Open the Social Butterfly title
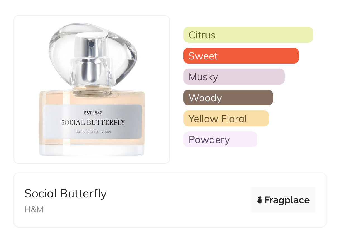The width and height of the screenshot is (340, 241). point(66,194)
